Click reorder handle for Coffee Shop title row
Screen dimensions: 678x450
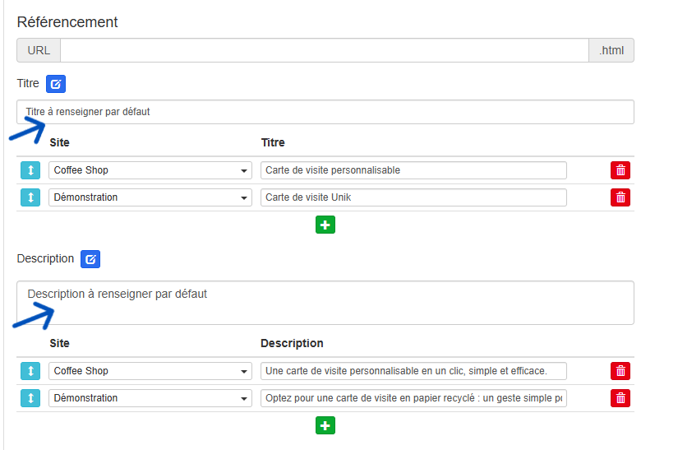click(30, 170)
